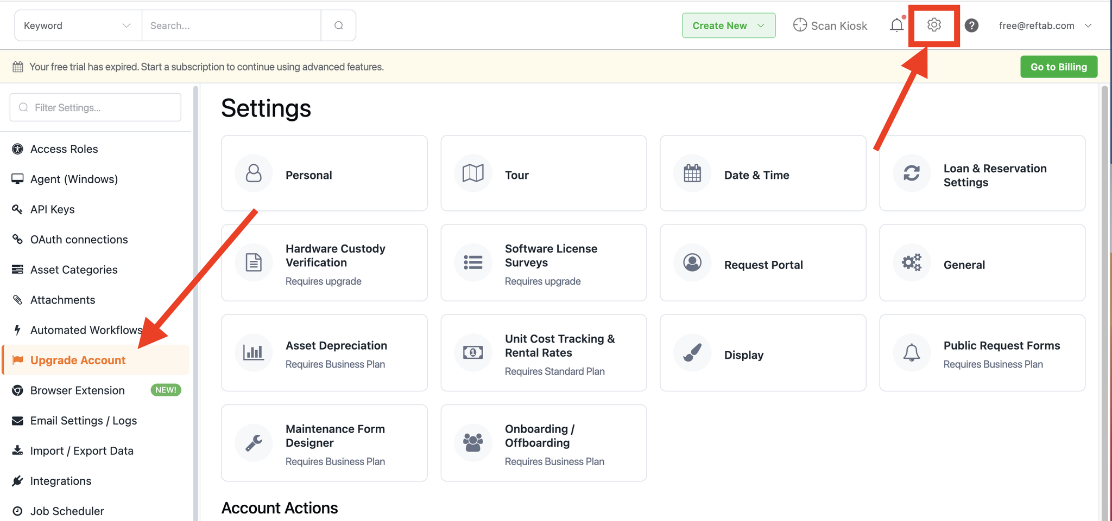Click the Public Request Forms bell icon
This screenshot has height=521, width=1112.
point(912,353)
